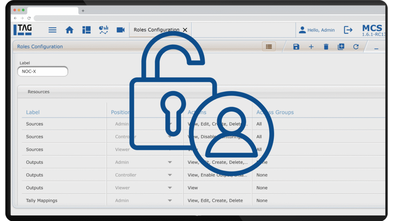Switch to the Roles Configuration tab
The height and width of the screenshot is (221, 393).
pos(155,30)
